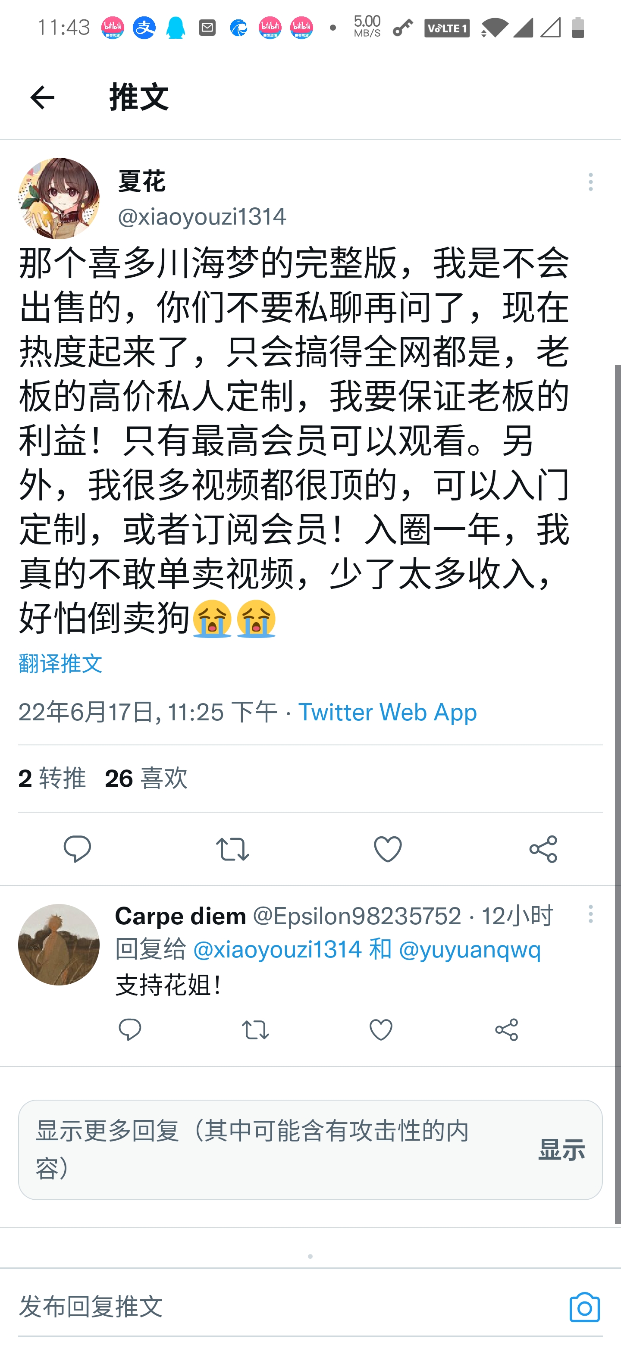Click the reply icon under the main tweet
This screenshot has width=621, height=1345.
coord(77,849)
